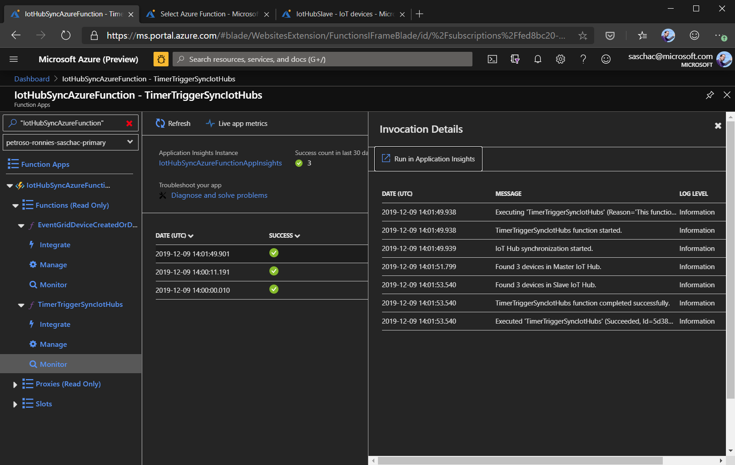The height and width of the screenshot is (465, 735).
Task: Open the browser favorites list
Action: coord(642,35)
